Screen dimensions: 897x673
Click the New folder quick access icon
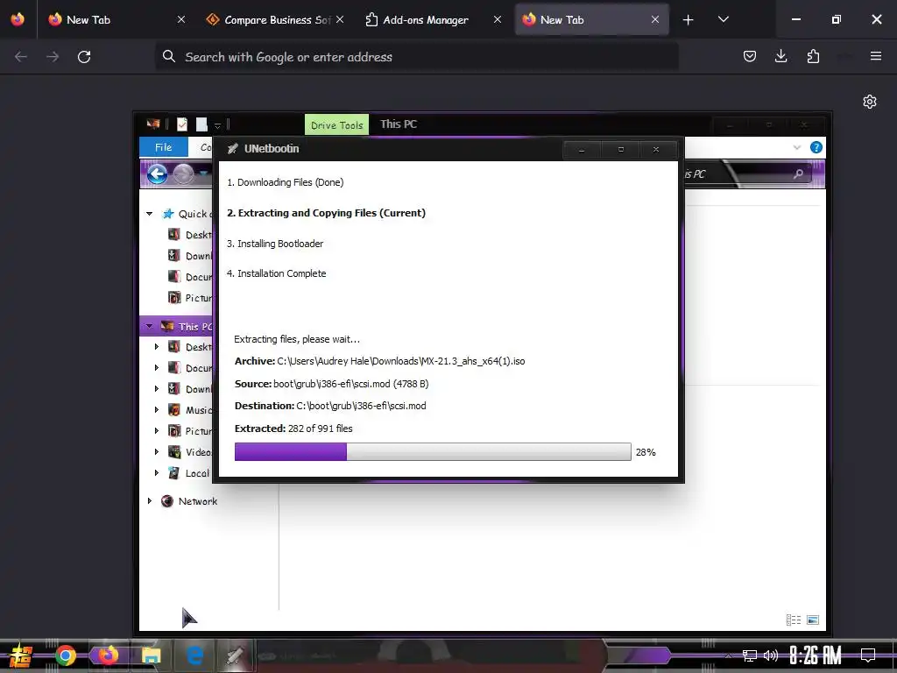(x=201, y=124)
